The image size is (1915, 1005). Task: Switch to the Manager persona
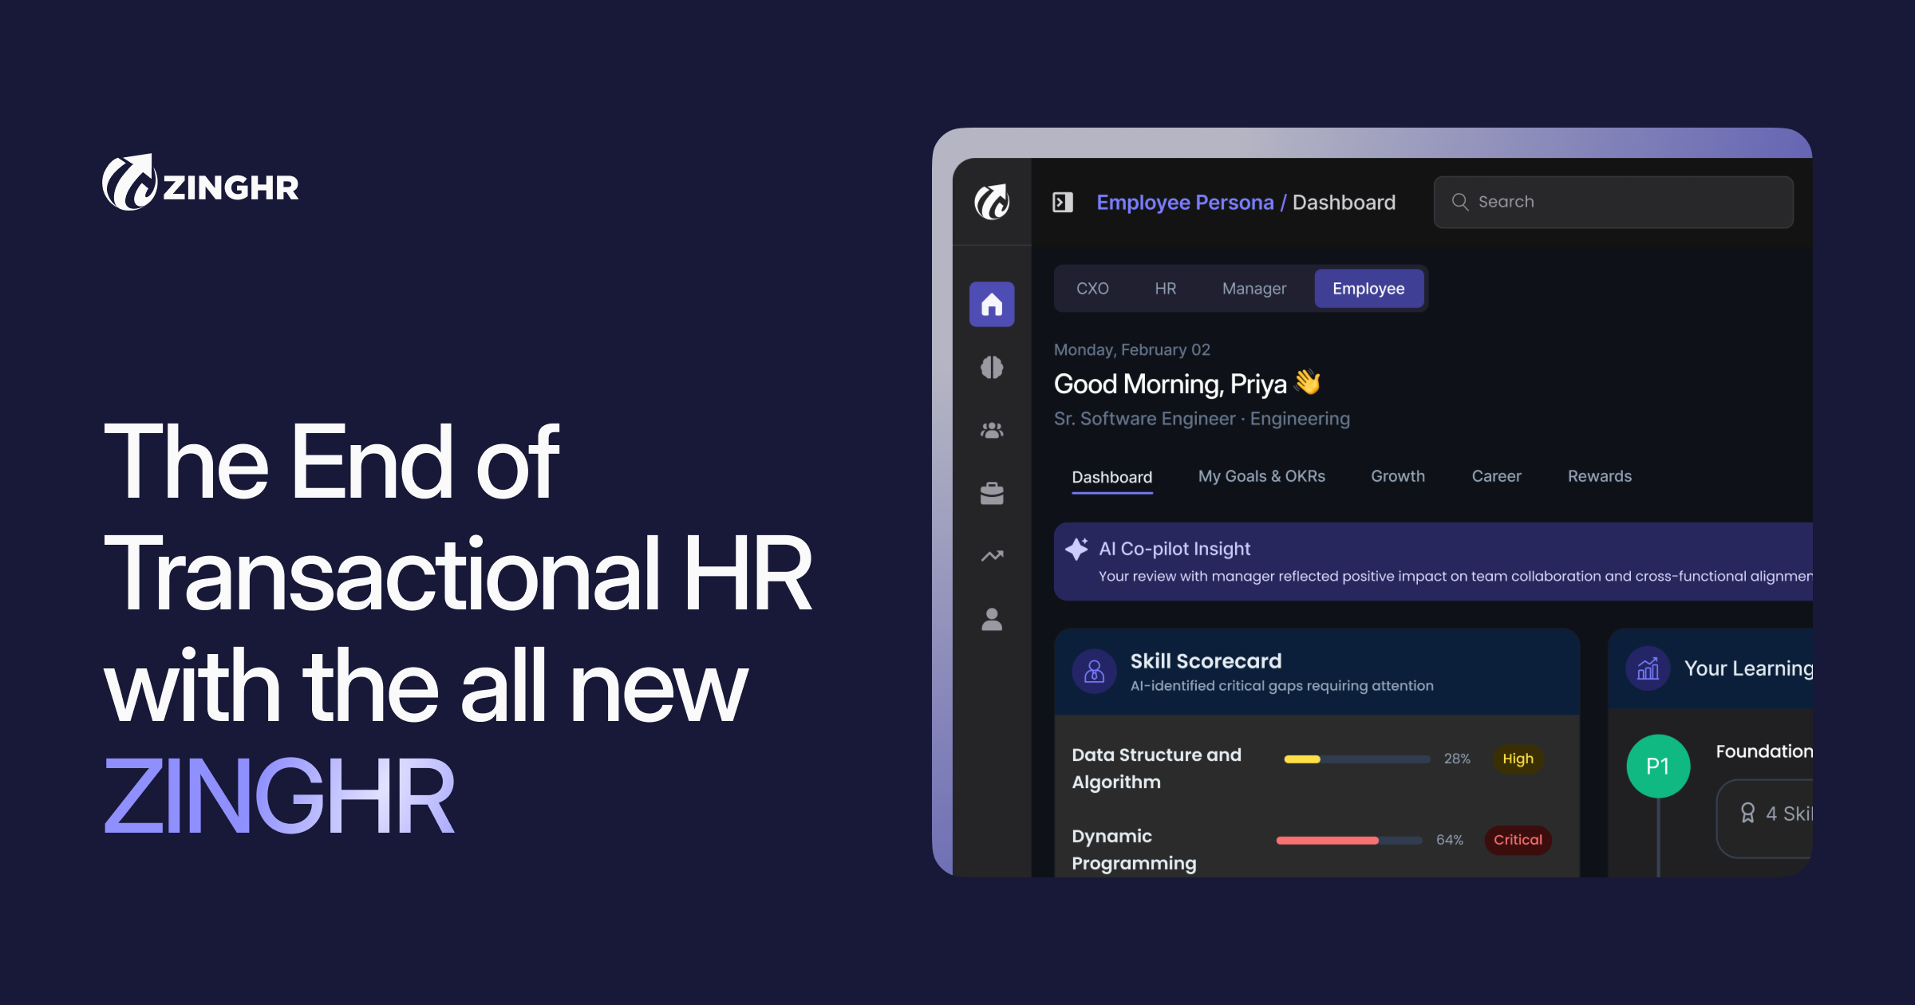pyautogui.click(x=1254, y=289)
